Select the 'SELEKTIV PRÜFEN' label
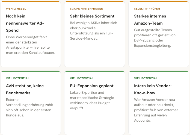The width and height of the screenshot is (190, 135). 147,9
